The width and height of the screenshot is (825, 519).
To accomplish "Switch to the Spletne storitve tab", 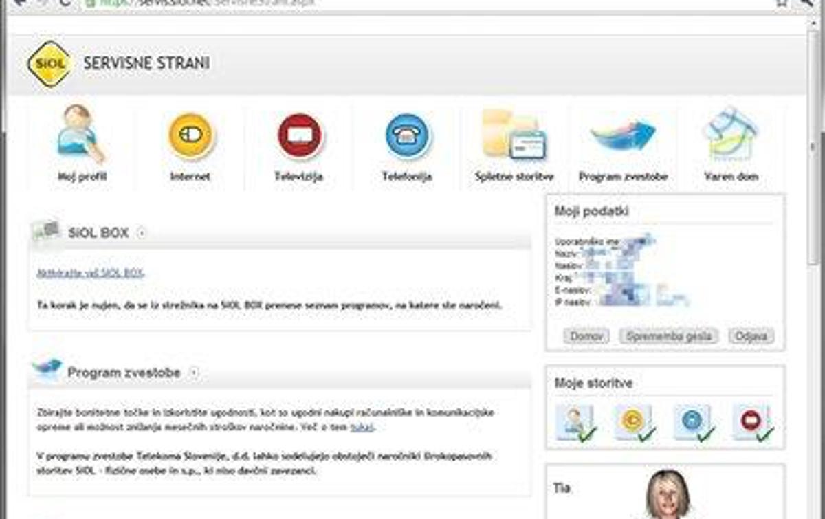I will 514,136.
